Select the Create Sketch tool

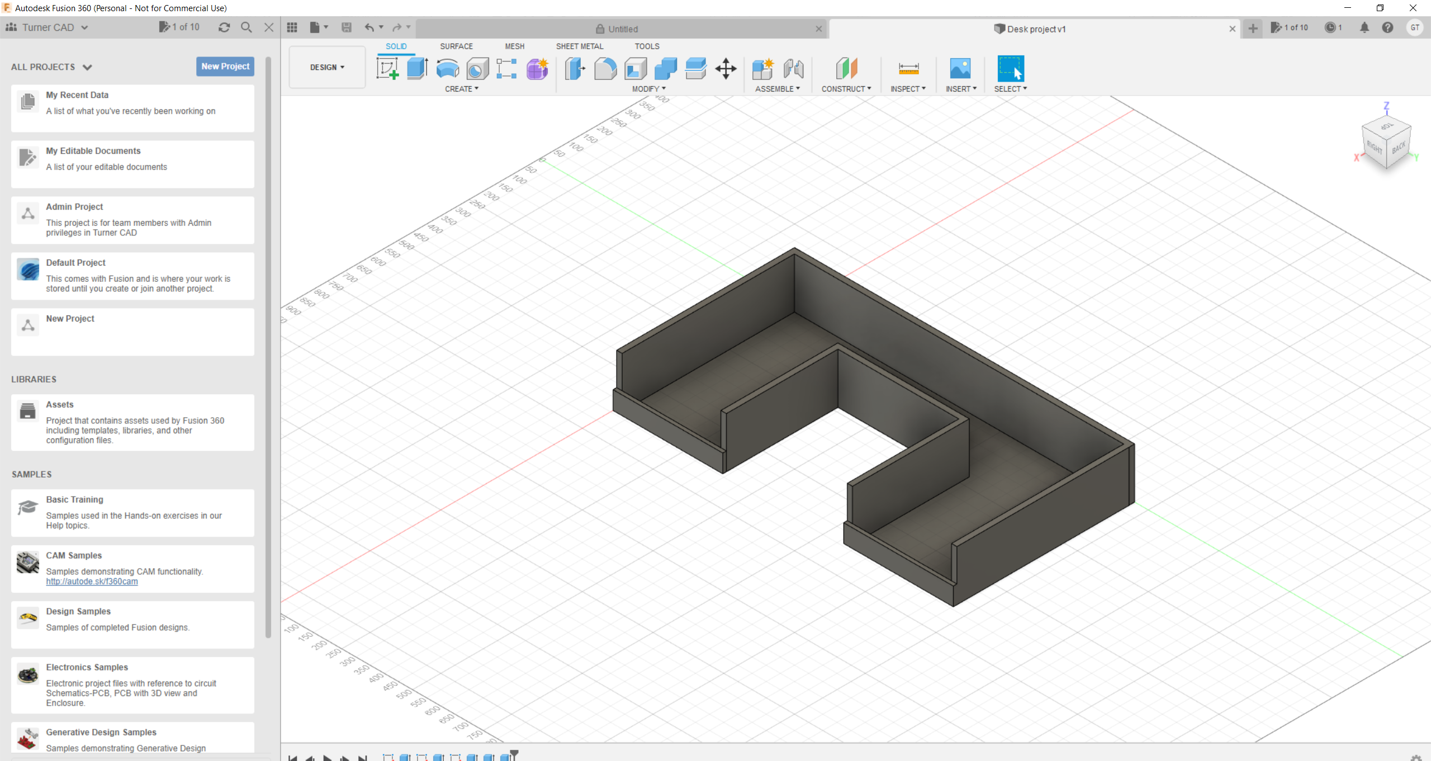coord(387,69)
